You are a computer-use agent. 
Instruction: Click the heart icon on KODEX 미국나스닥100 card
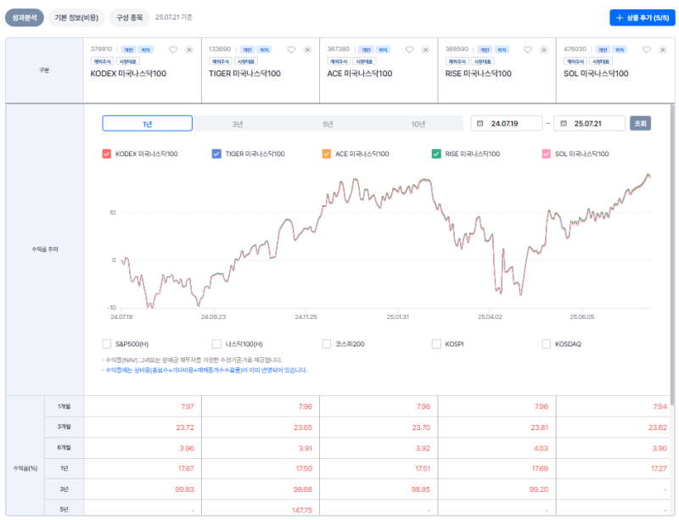(x=174, y=49)
